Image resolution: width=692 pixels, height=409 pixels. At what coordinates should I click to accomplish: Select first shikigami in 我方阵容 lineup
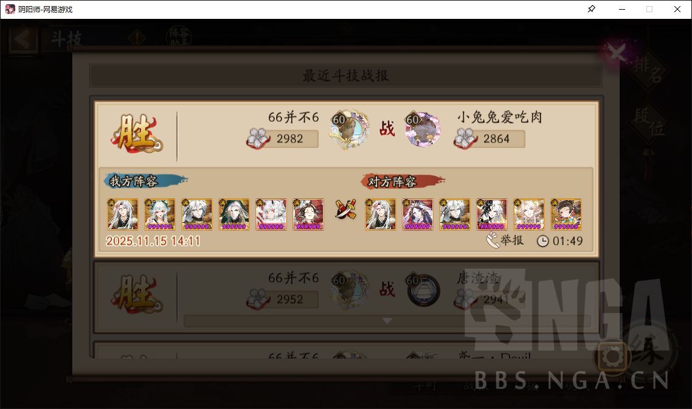tap(123, 214)
